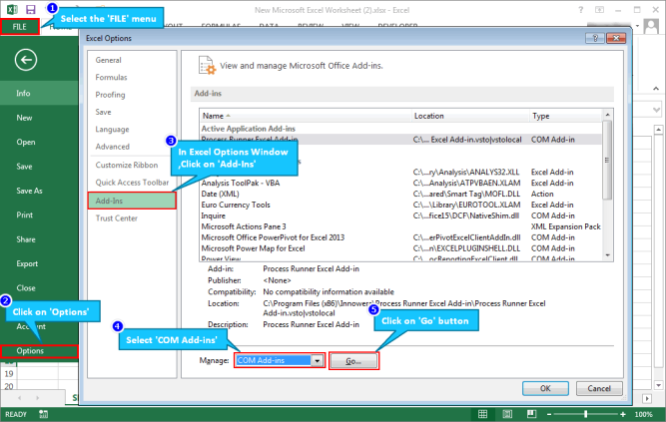This screenshot has height=422, width=666.
Task: Click add-ins list scroll up arrow
Action: click(607, 115)
